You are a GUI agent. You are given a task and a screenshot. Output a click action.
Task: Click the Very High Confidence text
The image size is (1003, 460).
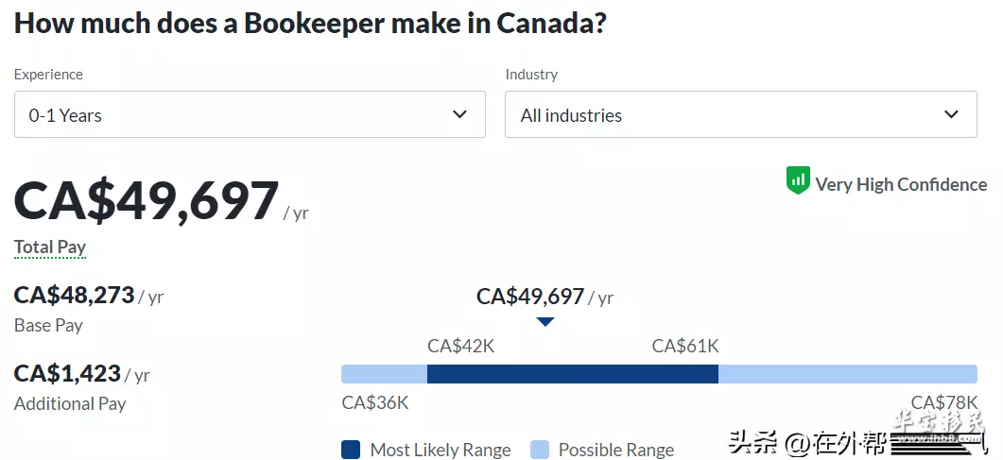901,184
